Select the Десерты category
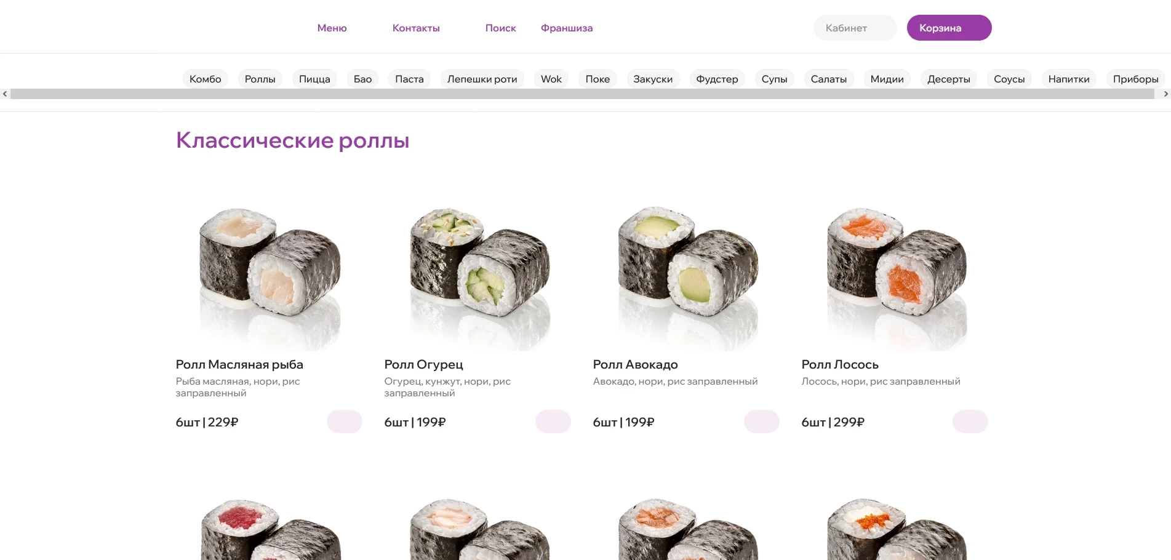Viewport: 1171px width, 560px height. [x=949, y=79]
